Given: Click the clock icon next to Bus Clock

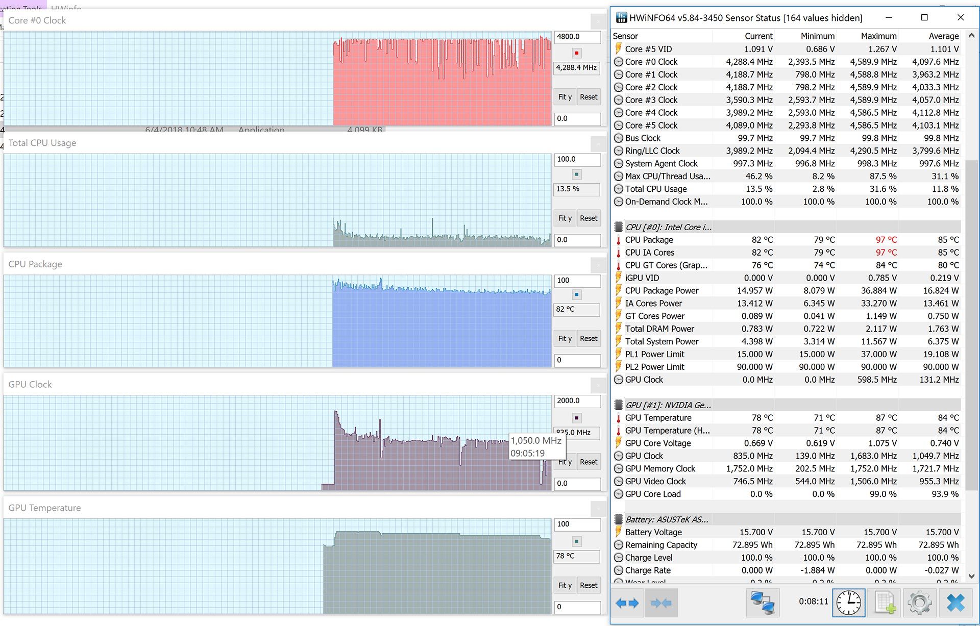Looking at the screenshot, I should click(619, 138).
